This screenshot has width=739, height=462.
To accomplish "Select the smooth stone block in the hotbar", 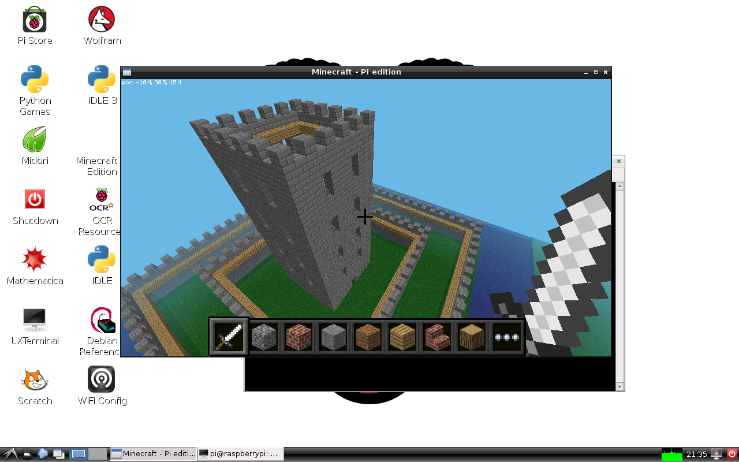I will (x=333, y=337).
